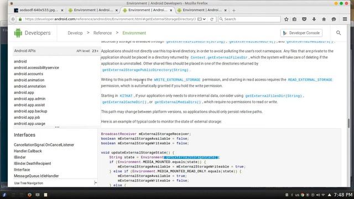
Task: Follow getExternalStoragePublicDirectory(String) link
Action: pos(145,70)
